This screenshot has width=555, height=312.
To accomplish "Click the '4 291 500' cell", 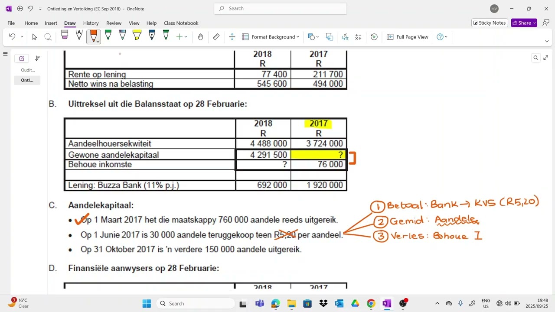I will tap(263, 155).
